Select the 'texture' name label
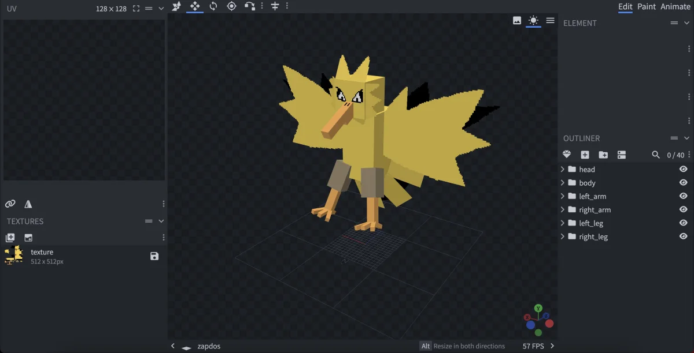The height and width of the screenshot is (353, 694). point(42,252)
